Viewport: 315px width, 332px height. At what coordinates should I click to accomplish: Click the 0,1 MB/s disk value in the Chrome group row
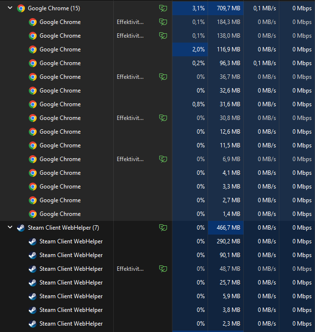click(x=265, y=8)
